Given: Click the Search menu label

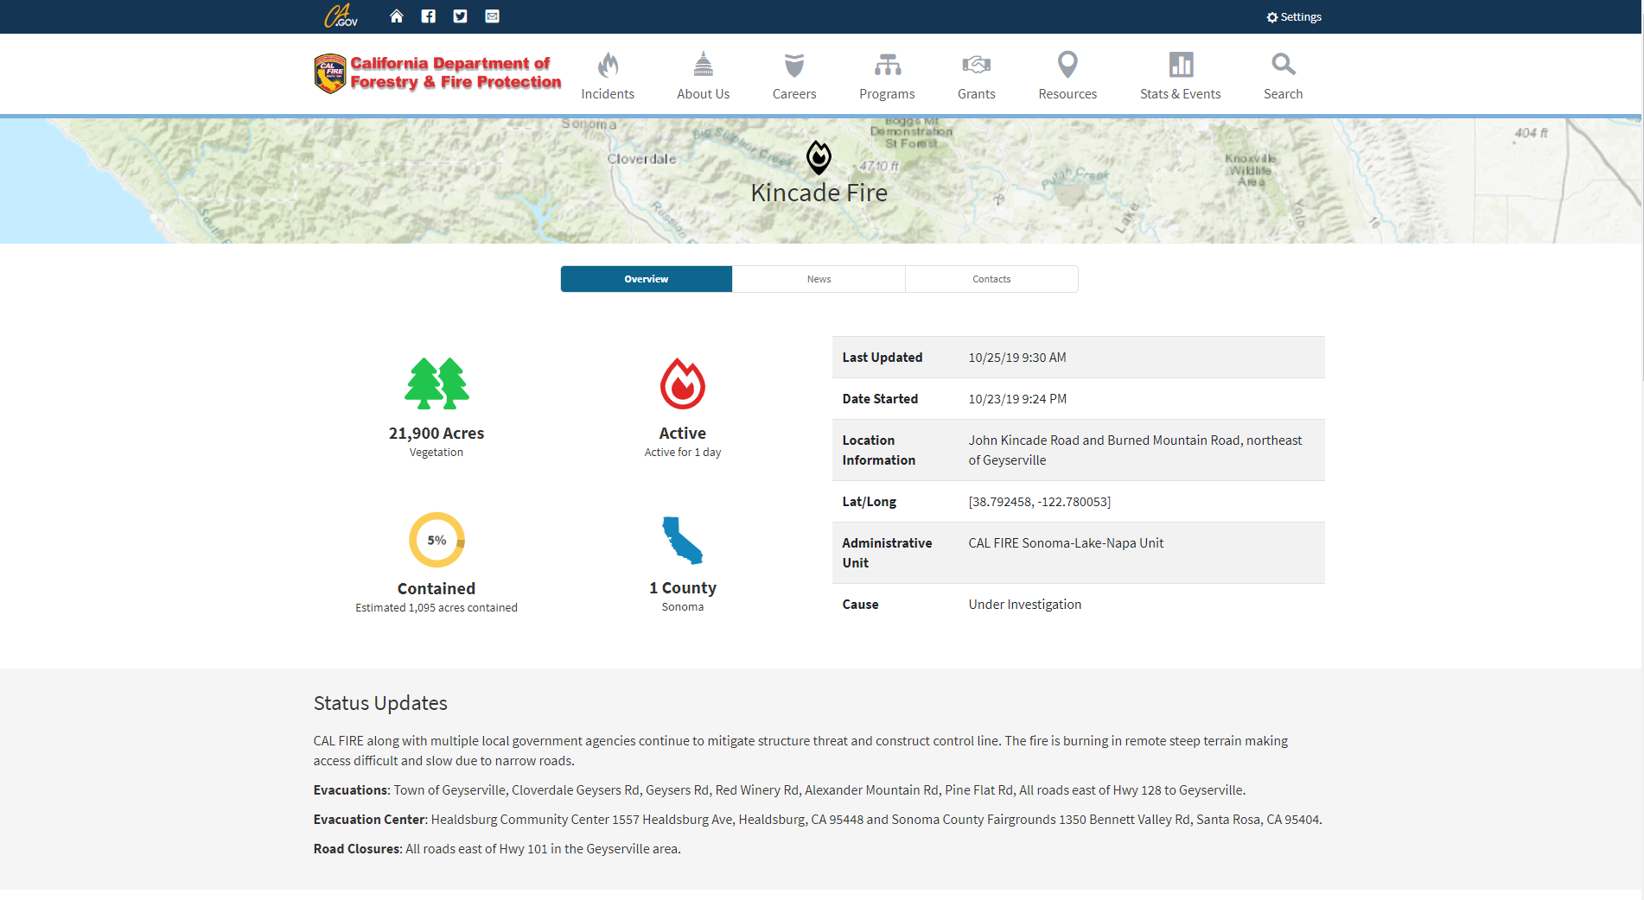Looking at the screenshot, I should [1284, 94].
